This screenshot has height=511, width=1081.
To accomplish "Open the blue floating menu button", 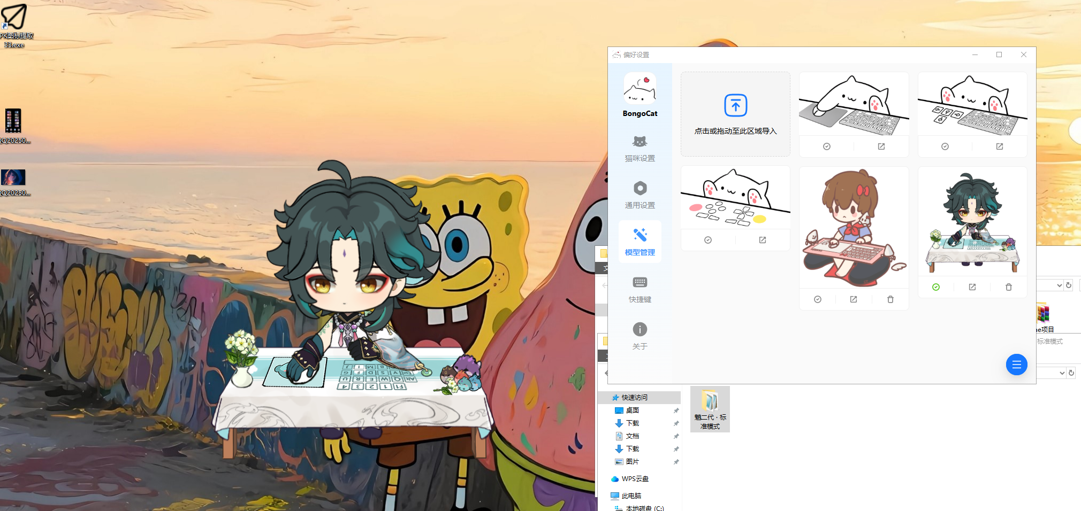I will pyautogui.click(x=1016, y=365).
